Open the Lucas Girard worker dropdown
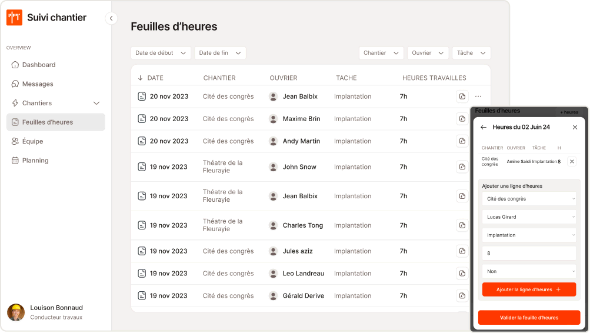The width and height of the screenshot is (590, 333). 529,217
